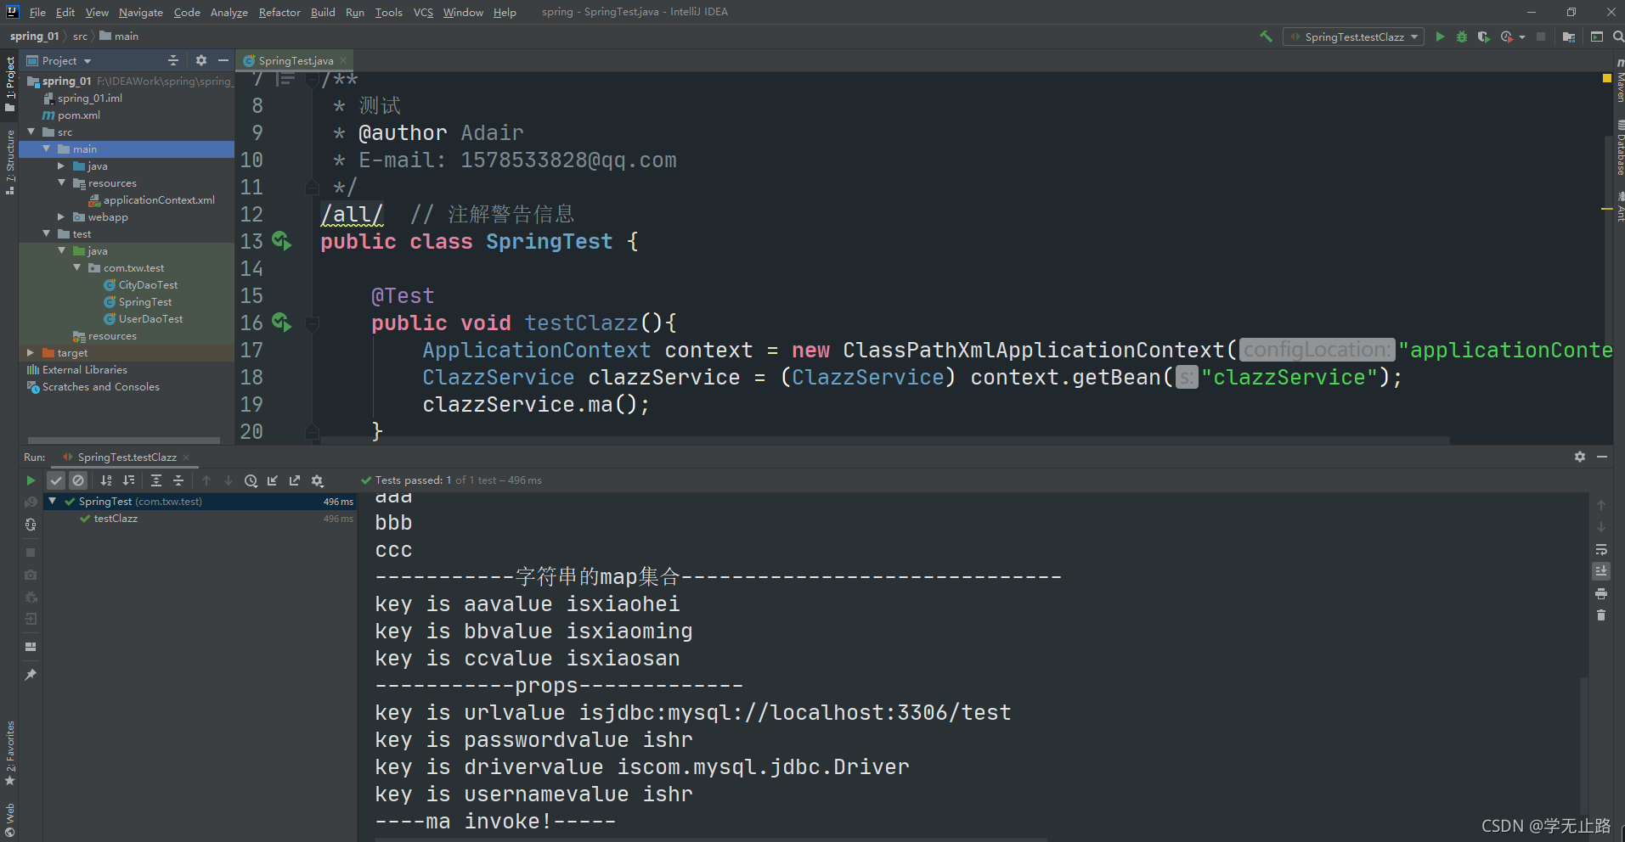The height and width of the screenshot is (842, 1625).
Task: Close the SpringTest.java editor tab
Action: (x=343, y=60)
